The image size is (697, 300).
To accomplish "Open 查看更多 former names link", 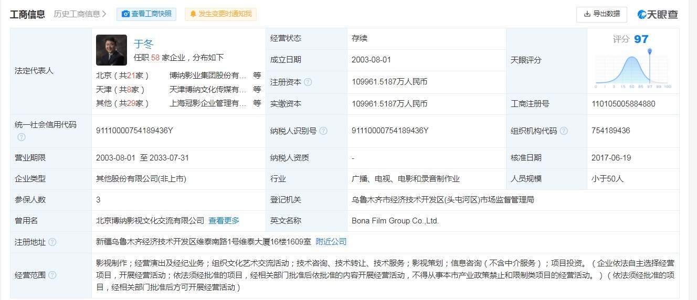I will [x=224, y=221].
